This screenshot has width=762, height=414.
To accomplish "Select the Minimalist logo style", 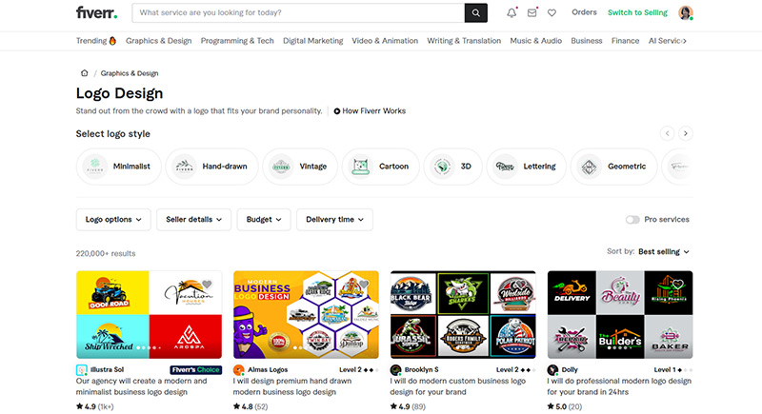I will click(x=118, y=167).
